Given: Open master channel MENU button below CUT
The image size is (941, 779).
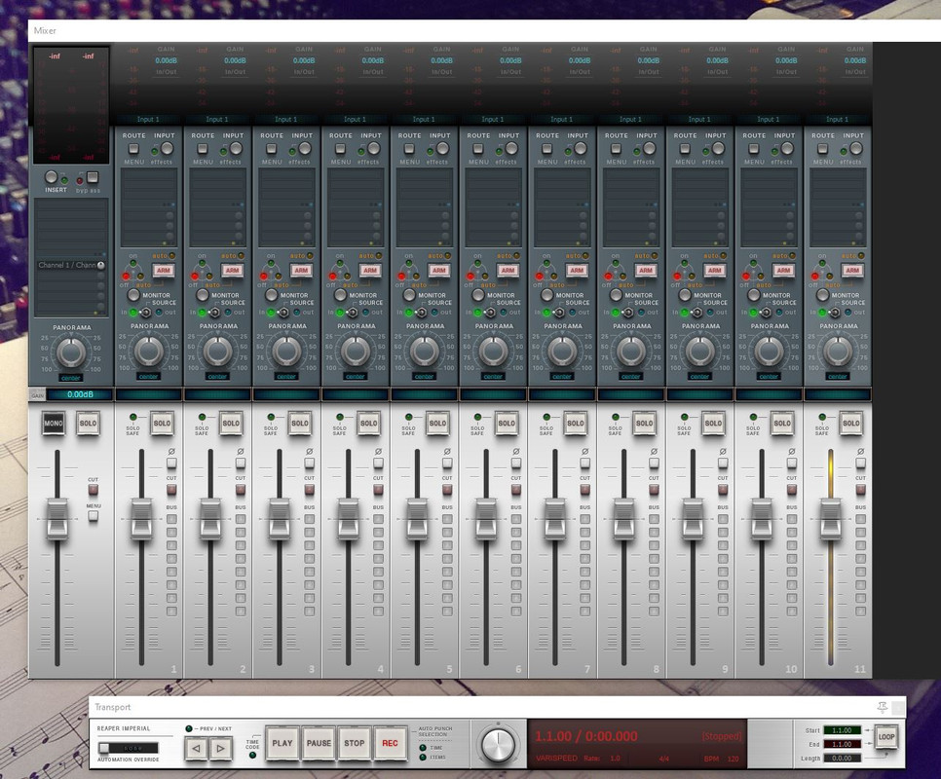Looking at the screenshot, I should [93, 516].
